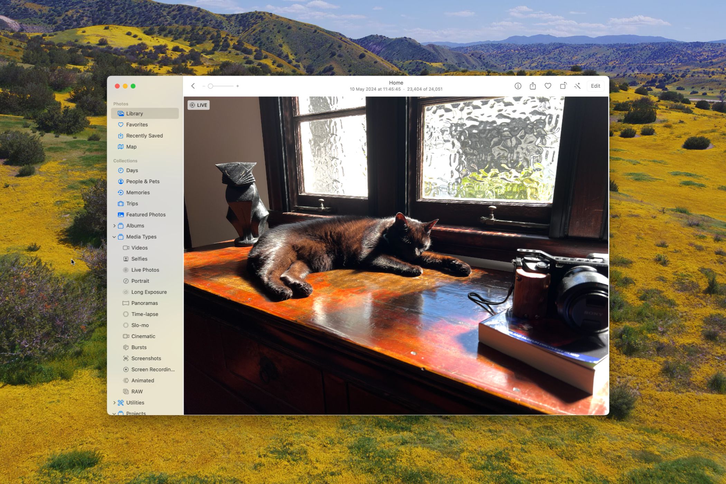Viewport: 726px width, 484px height.
Task: Open People & Pets collection
Action: [x=142, y=181]
